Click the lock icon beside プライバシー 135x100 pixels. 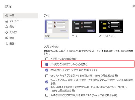tap(6, 21)
